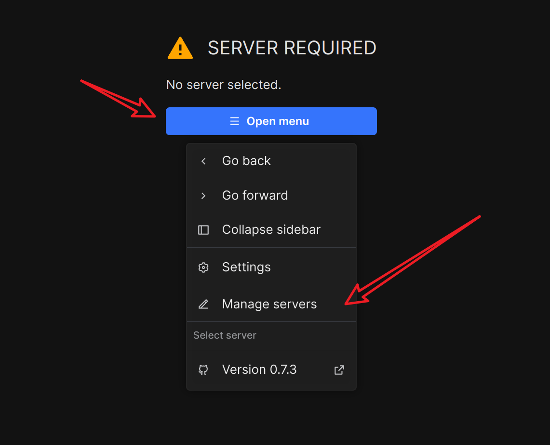Click the right chevron icon beside Go forward
Viewport: 550px width, 445px height.
pyautogui.click(x=203, y=196)
